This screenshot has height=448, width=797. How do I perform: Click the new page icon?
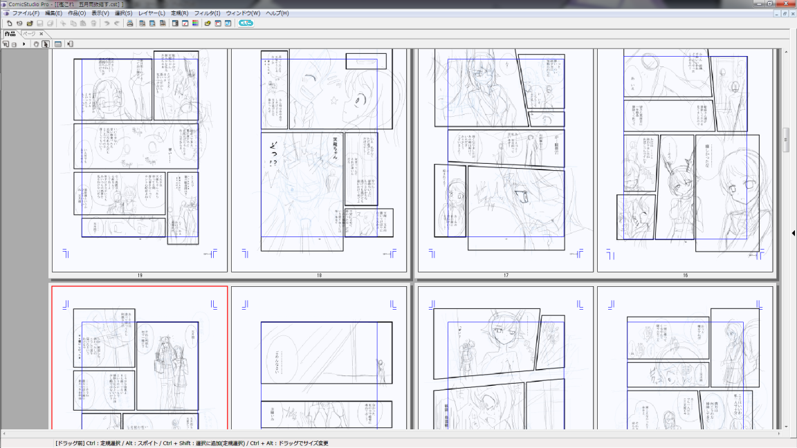tap(9, 24)
